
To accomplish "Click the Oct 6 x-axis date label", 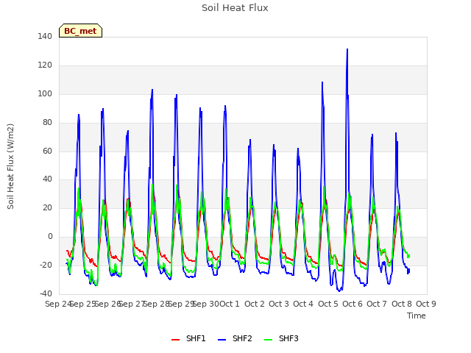I will click(x=353, y=304).
